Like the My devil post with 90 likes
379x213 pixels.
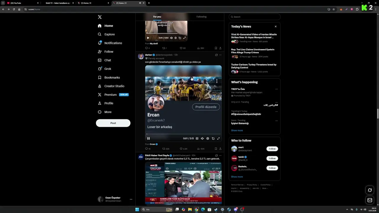183,48
